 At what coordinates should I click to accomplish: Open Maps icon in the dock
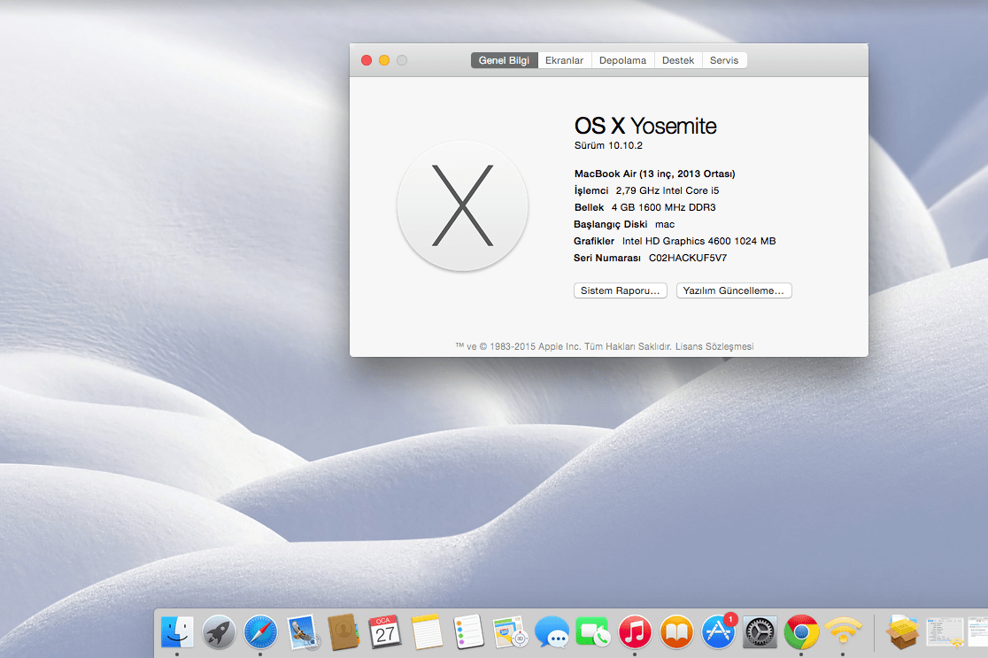pos(510,632)
